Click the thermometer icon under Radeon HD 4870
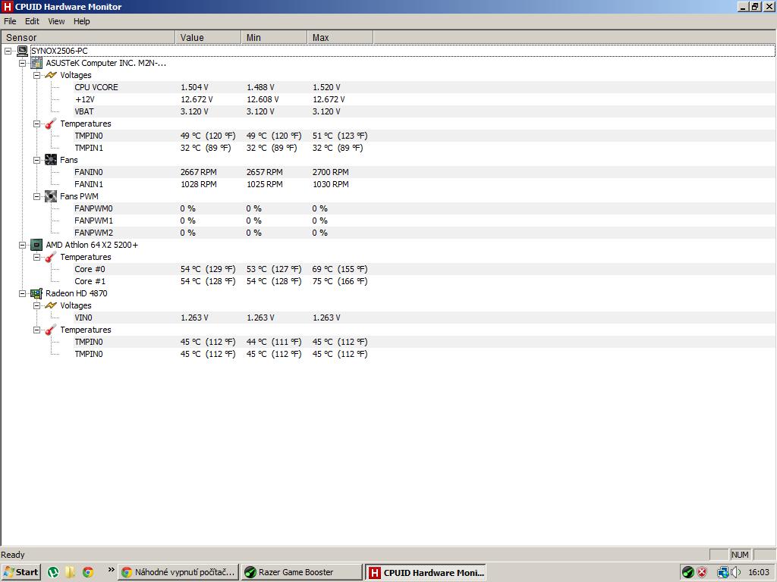 [x=51, y=330]
